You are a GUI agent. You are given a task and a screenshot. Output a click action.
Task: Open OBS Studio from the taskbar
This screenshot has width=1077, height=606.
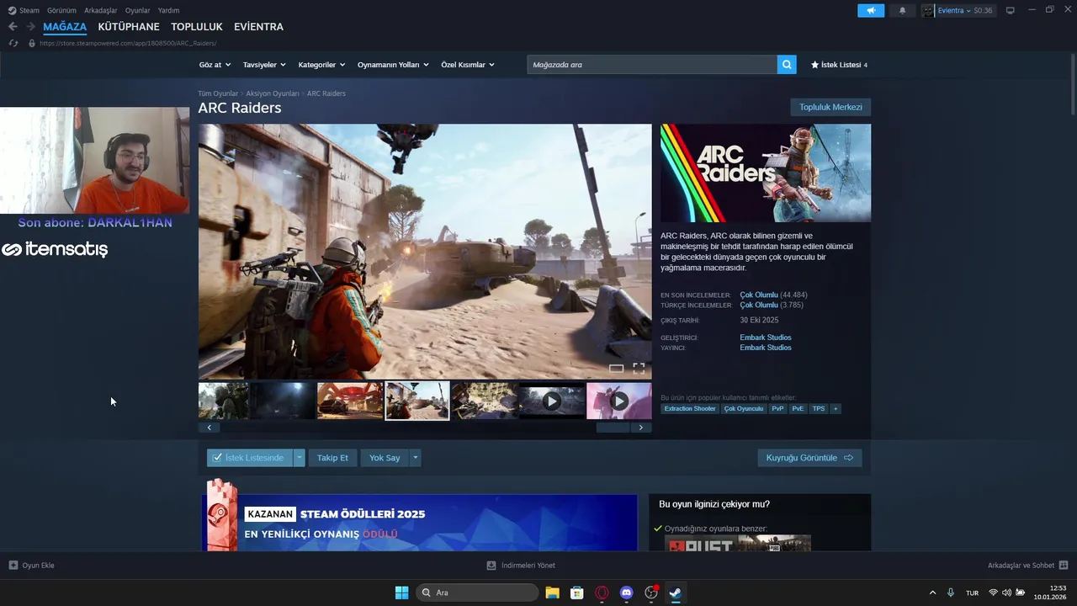click(650, 593)
